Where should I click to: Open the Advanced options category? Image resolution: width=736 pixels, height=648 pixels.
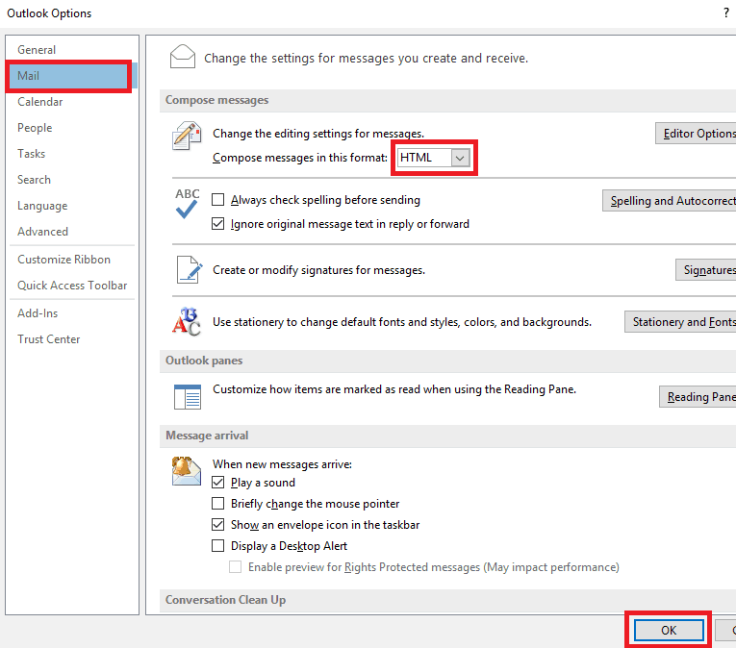click(x=72, y=232)
